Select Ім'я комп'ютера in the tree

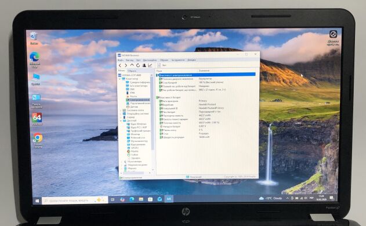137,86
